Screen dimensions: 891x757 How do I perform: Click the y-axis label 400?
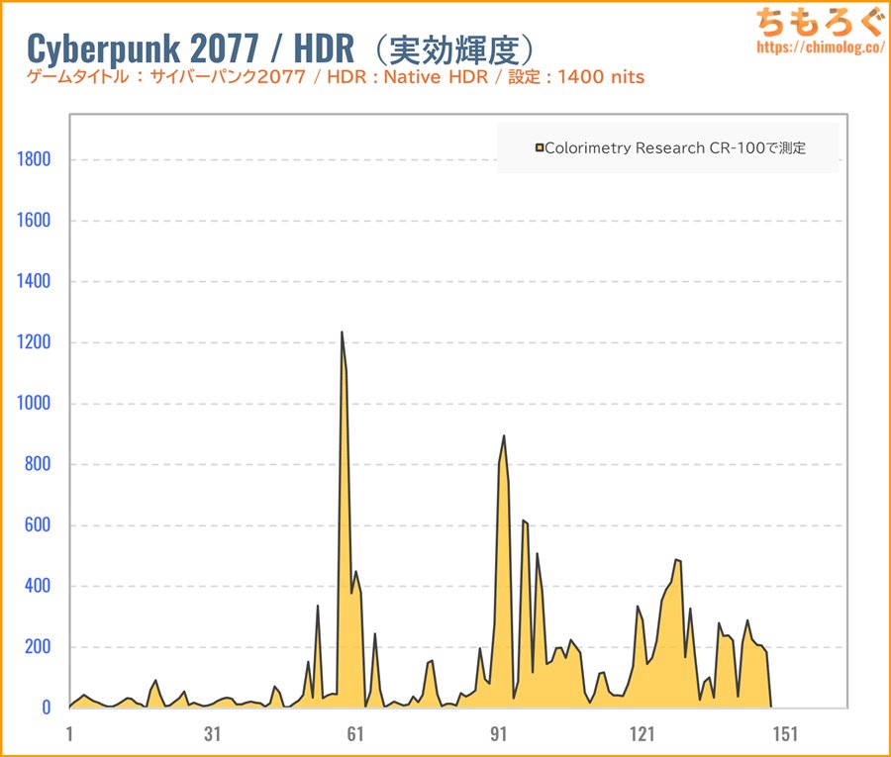pyautogui.click(x=38, y=586)
